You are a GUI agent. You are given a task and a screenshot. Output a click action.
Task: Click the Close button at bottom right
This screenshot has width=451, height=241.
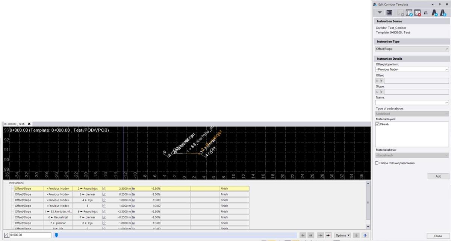[438, 236]
